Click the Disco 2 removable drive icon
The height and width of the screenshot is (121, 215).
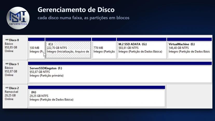pos(7,88)
